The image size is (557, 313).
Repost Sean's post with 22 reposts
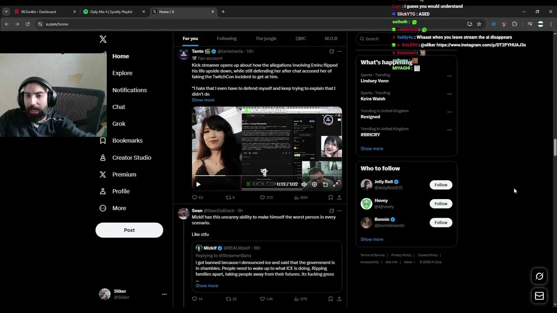point(231,299)
